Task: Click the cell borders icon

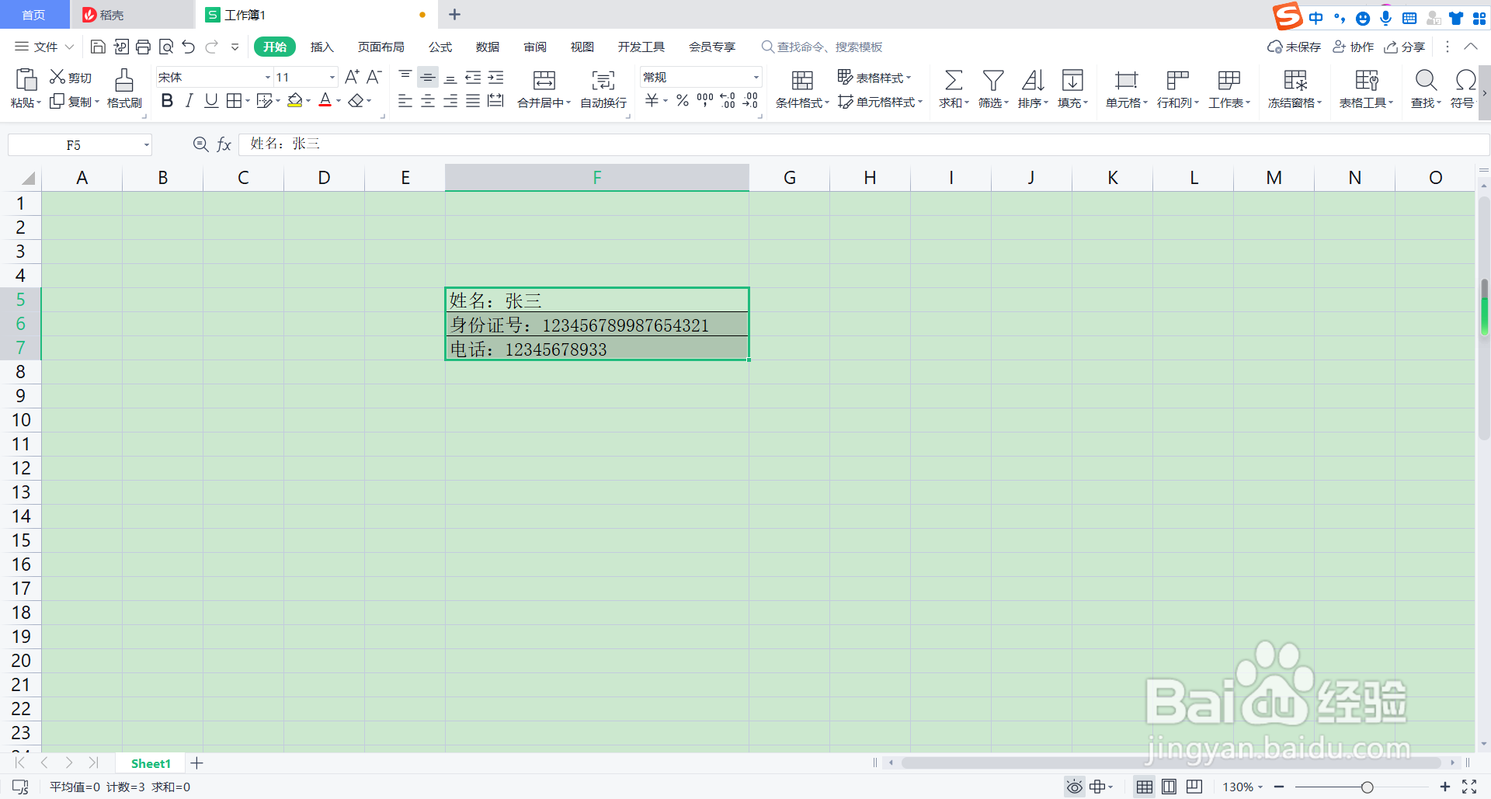Action: [x=234, y=101]
